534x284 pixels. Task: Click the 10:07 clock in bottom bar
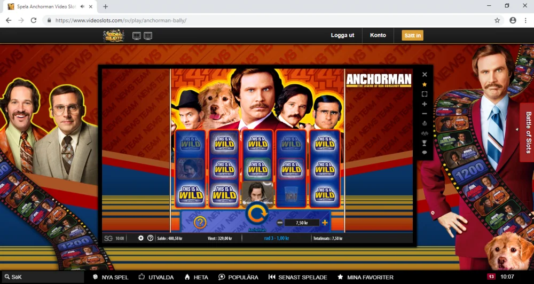507,277
